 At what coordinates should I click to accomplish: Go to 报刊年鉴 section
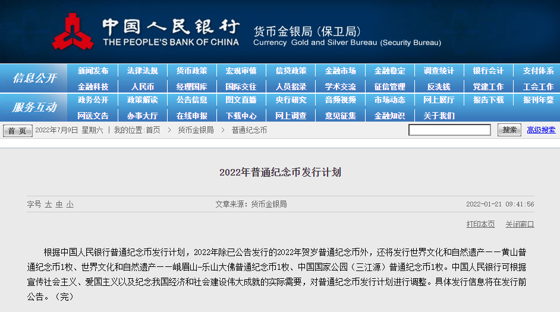point(538,100)
